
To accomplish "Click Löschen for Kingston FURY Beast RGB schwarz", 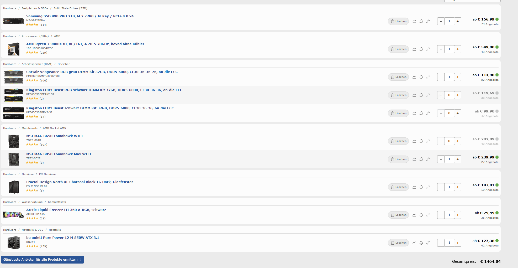I will (398, 95).
